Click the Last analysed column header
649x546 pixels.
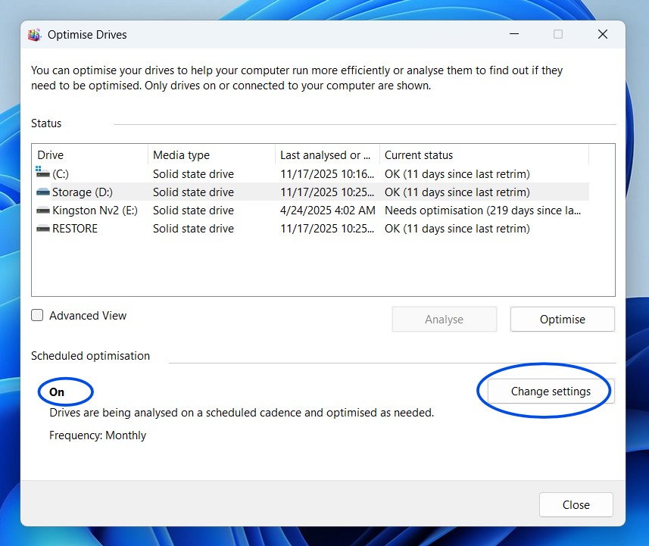(326, 155)
